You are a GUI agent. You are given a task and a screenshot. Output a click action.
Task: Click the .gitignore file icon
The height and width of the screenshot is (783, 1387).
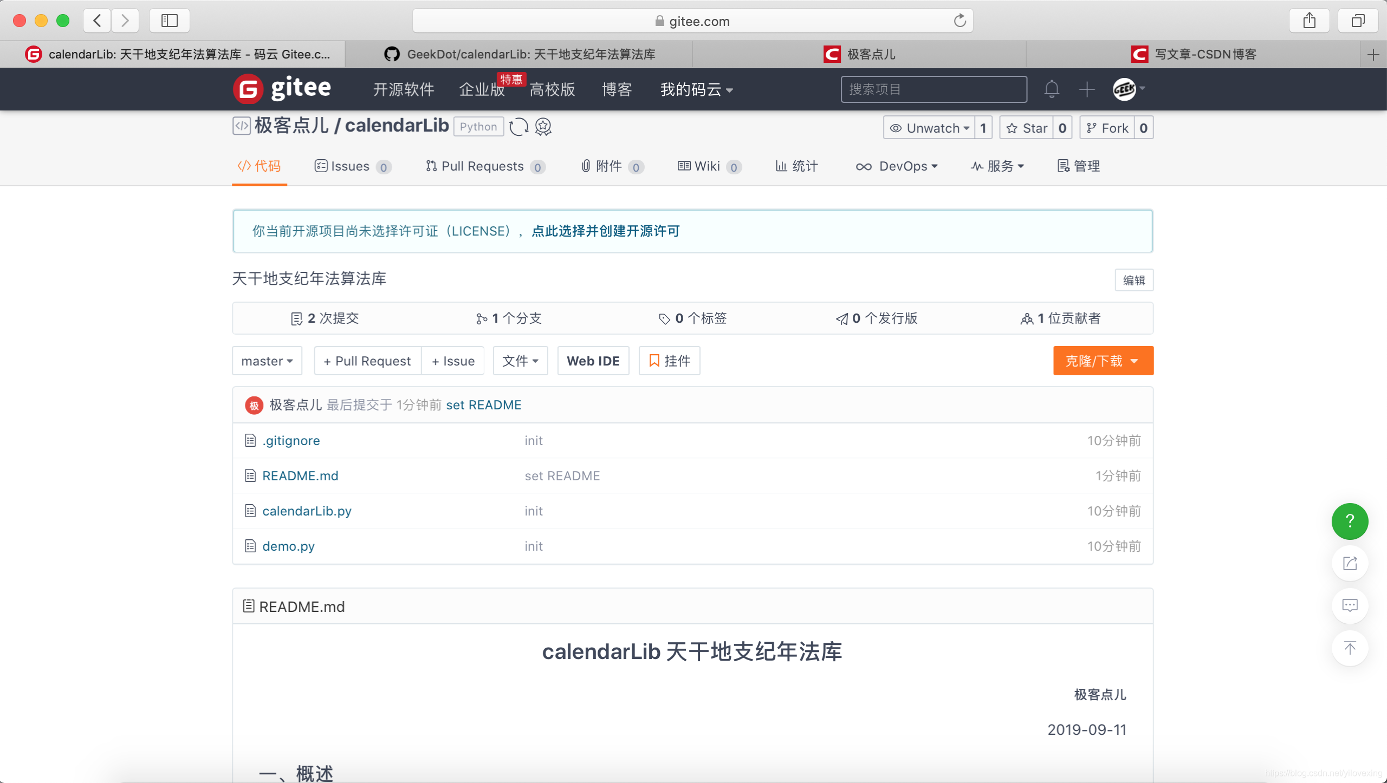250,440
